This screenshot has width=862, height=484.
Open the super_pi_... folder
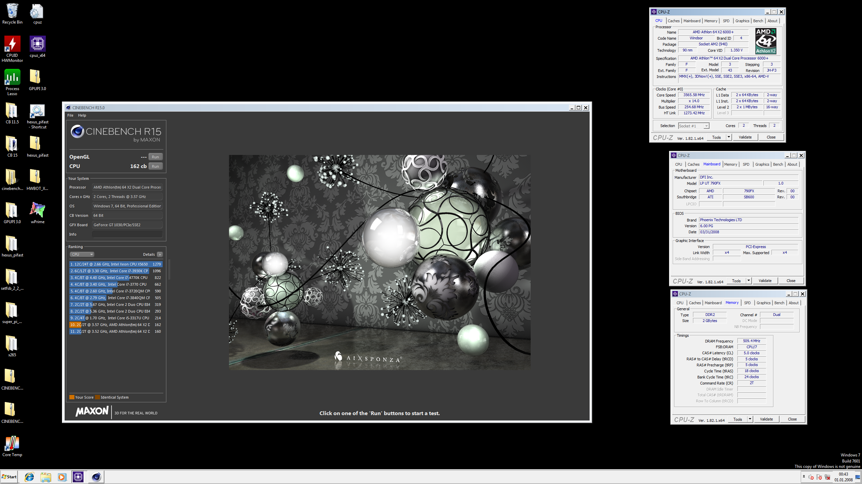point(12,313)
